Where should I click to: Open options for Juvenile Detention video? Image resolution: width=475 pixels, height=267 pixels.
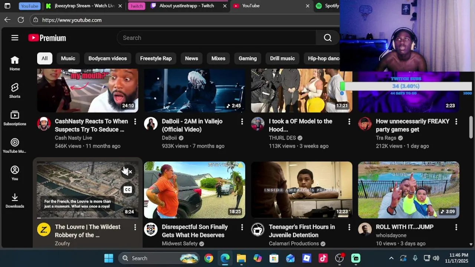tap(349, 227)
